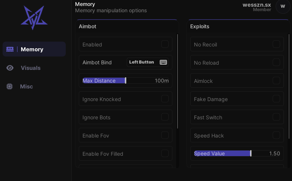Enable the No Reload checkbox

pos(276,62)
